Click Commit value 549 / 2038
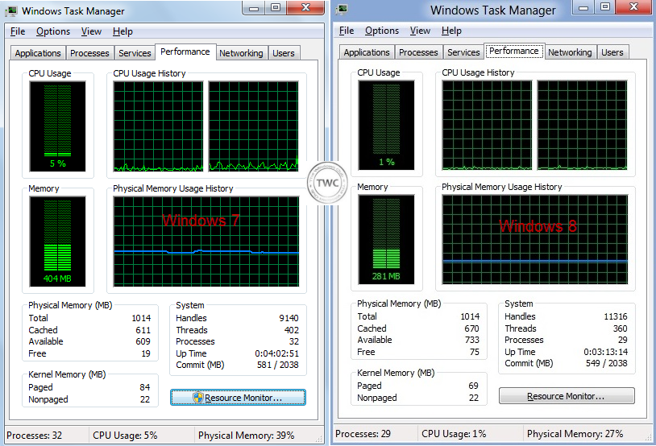Viewport: 656px width, 446px height. [606, 363]
